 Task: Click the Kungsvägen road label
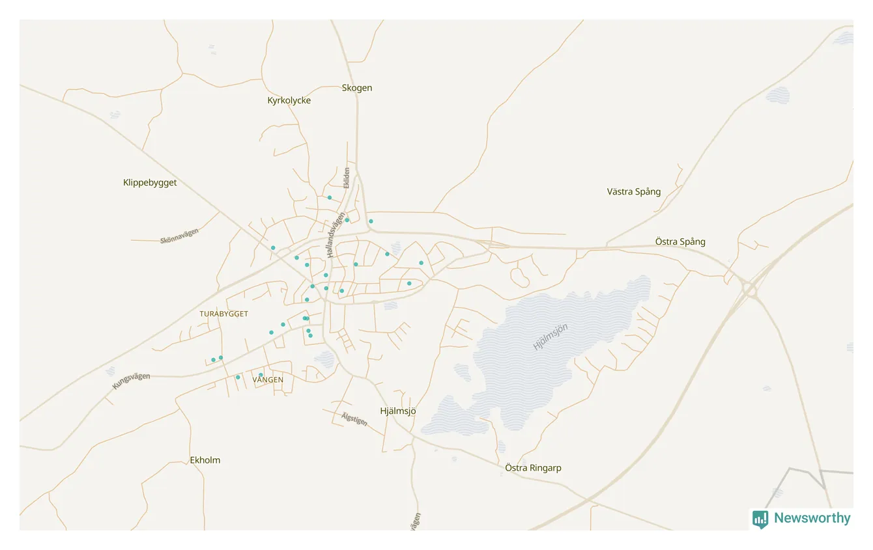click(131, 381)
